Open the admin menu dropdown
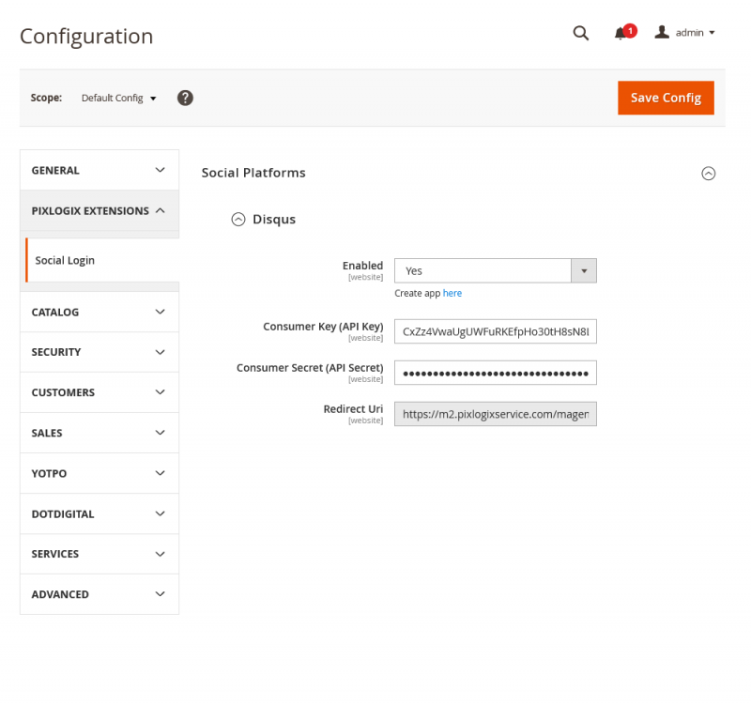This screenshot has height=704, width=751. pos(692,32)
